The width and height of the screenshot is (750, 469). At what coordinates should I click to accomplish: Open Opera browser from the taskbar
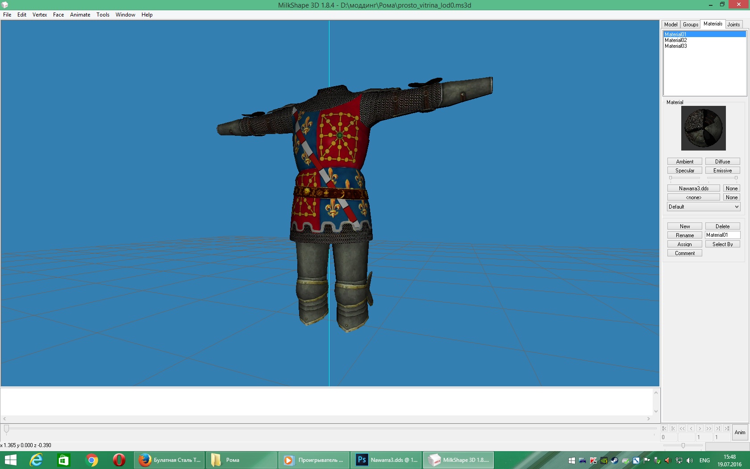tap(119, 460)
